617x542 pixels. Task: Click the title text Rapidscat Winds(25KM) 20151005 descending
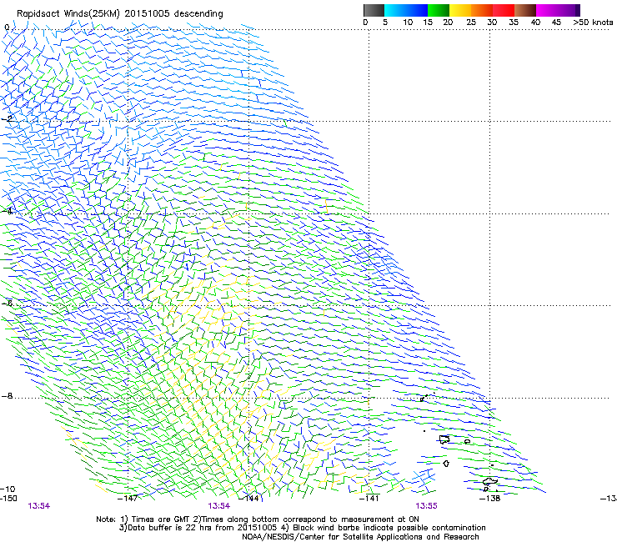[119, 13]
